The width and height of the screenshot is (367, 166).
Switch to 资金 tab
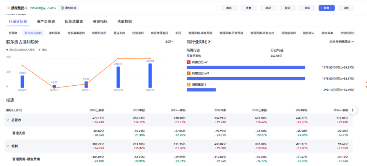point(248,8)
